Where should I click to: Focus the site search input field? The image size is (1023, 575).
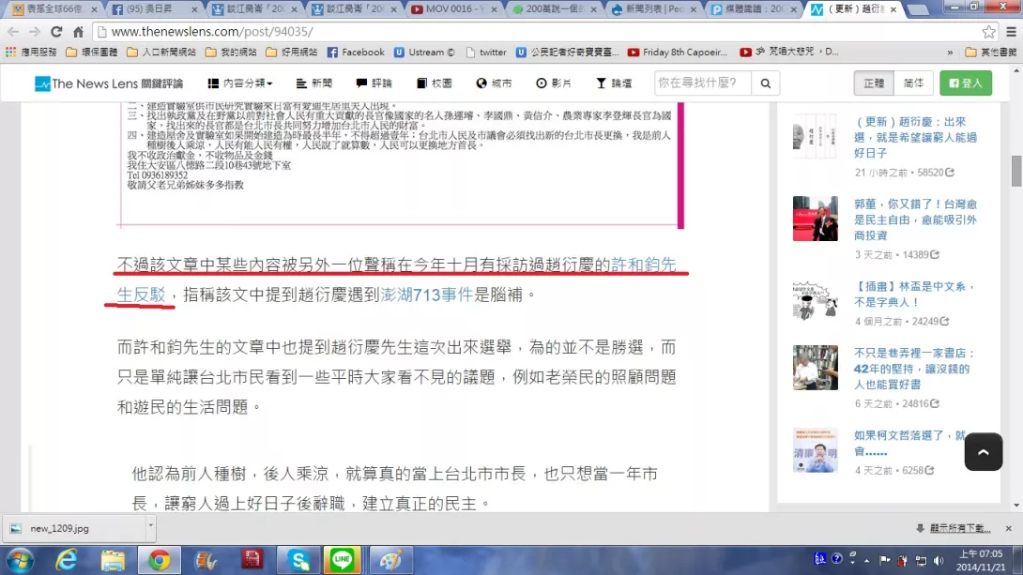[703, 83]
